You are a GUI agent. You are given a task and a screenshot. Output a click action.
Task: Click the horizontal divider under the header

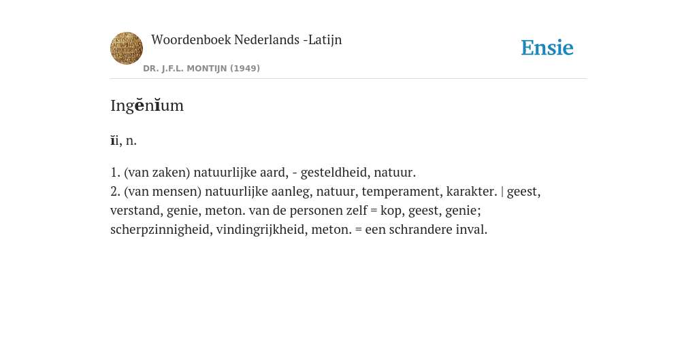click(x=348, y=79)
